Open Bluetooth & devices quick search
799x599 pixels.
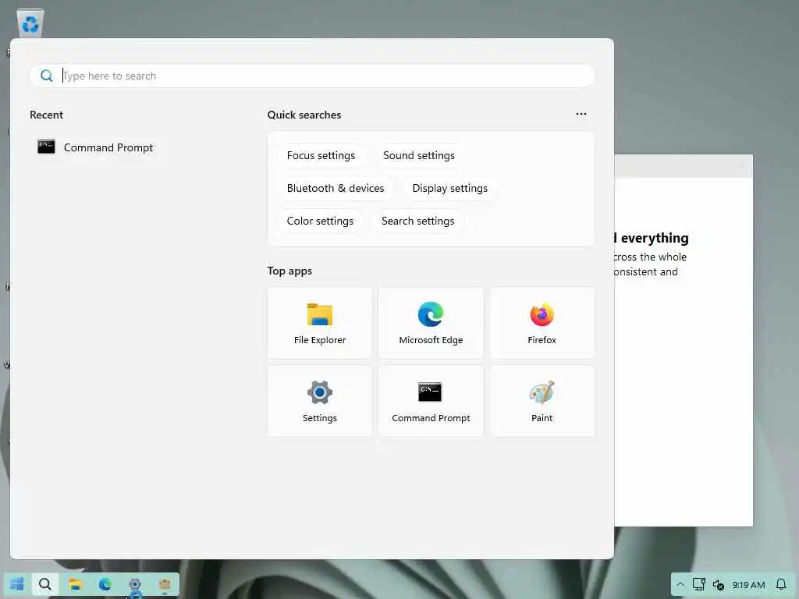coord(336,189)
